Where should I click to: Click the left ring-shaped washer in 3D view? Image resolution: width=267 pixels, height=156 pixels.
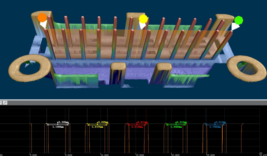click(x=30, y=68)
